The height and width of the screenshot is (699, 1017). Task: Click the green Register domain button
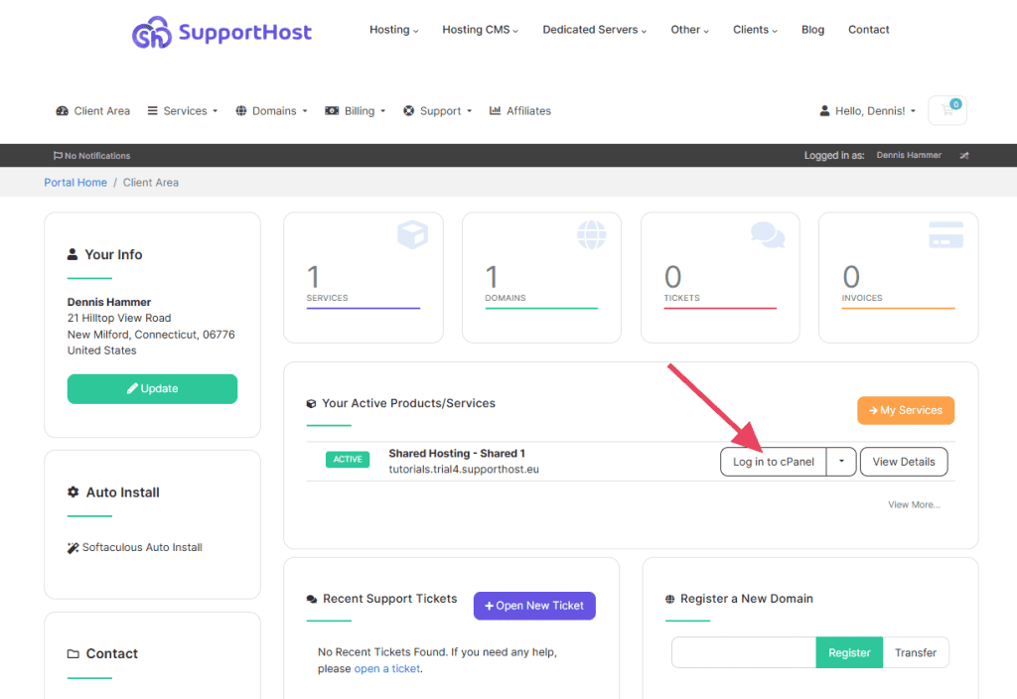[x=849, y=653]
